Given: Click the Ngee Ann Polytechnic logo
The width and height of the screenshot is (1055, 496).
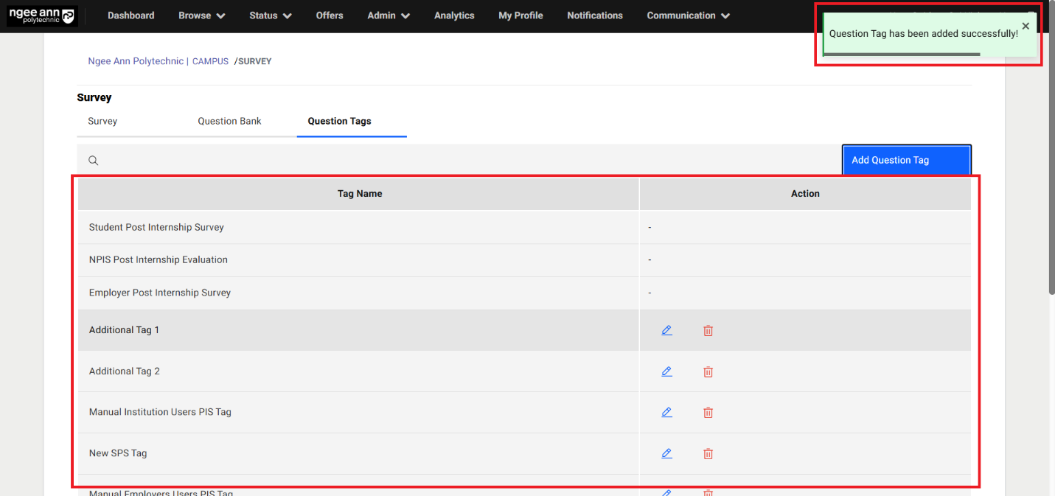Looking at the screenshot, I should [x=42, y=15].
